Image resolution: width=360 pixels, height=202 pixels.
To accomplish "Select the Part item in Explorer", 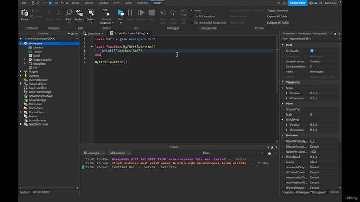I will pyautogui.click(x=35, y=68).
